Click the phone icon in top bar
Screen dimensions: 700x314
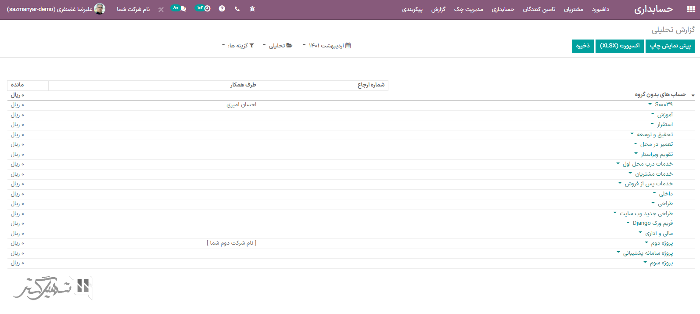click(x=237, y=9)
